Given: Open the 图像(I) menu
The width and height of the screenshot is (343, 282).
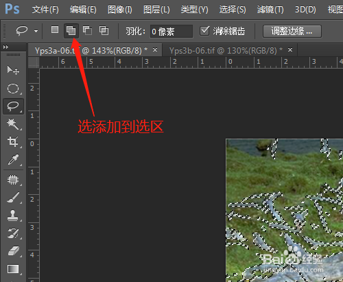Looking at the screenshot, I should click(x=119, y=10).
